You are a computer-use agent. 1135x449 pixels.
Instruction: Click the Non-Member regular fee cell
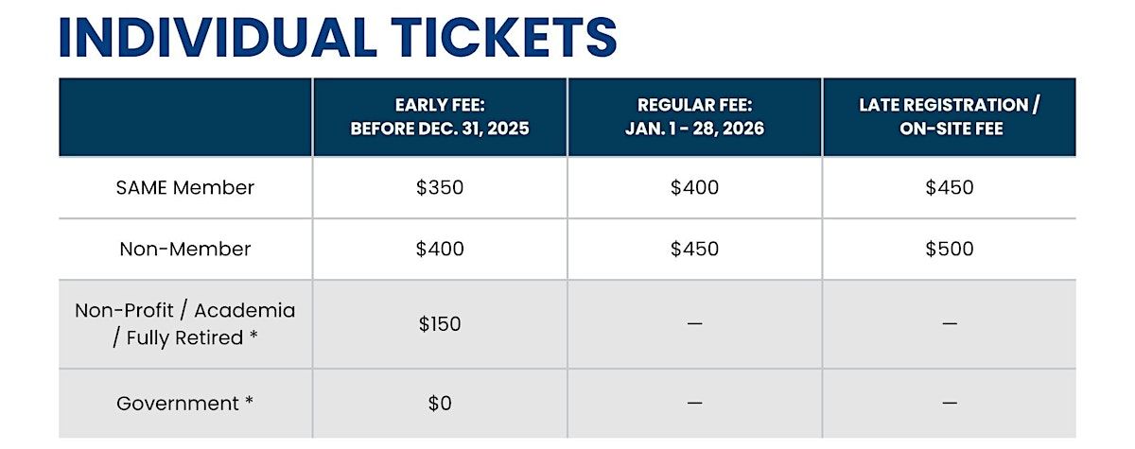(694, 250)
